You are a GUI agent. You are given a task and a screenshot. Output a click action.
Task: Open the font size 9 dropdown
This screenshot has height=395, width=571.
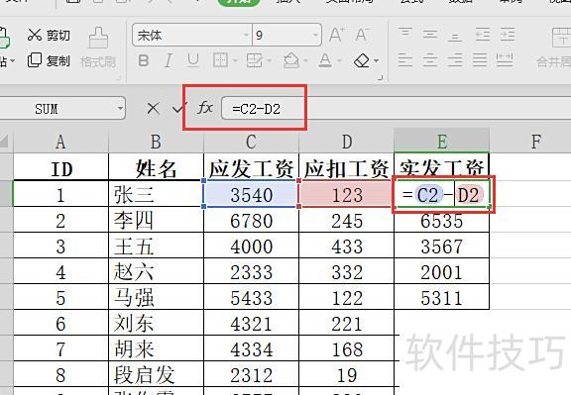point(315,36)
